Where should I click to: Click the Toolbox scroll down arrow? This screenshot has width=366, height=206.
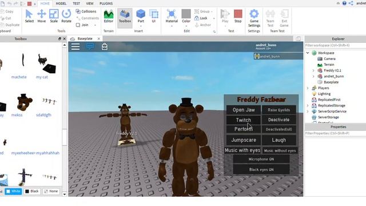click(x=65, y=195)
